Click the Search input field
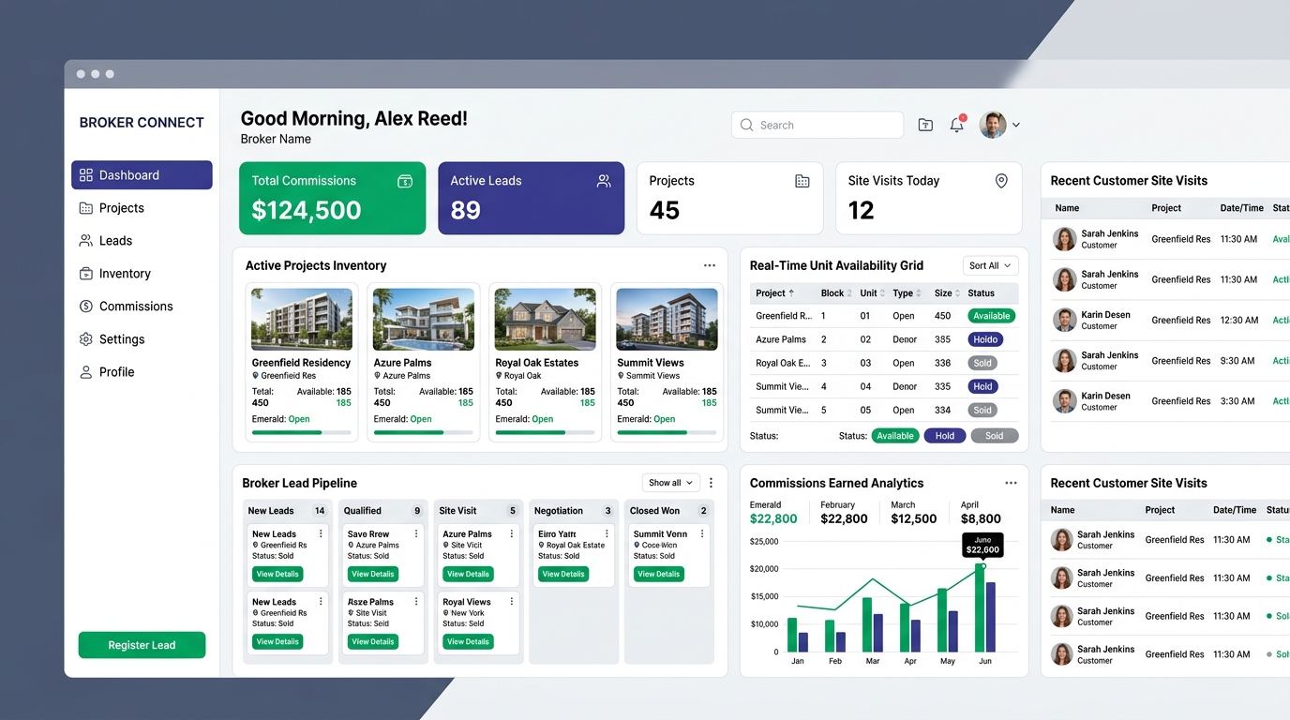 [x=817, y=125]
